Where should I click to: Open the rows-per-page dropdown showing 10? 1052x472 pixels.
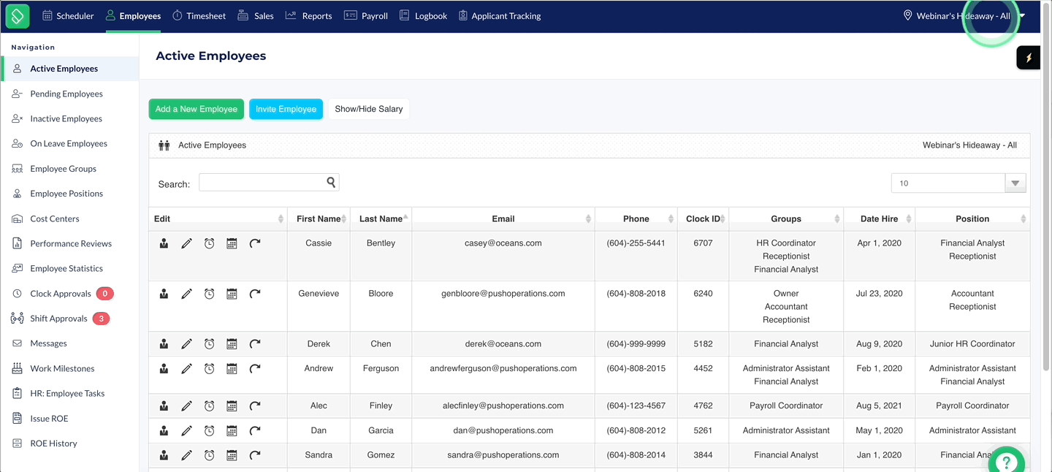coord(958,183)
